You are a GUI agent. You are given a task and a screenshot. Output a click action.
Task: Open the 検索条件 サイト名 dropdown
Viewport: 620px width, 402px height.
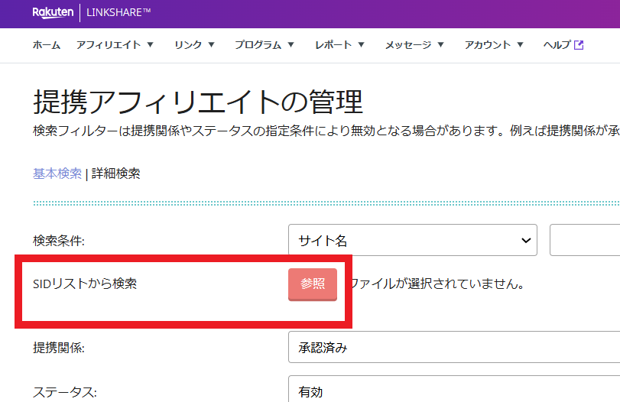[412, 241]
